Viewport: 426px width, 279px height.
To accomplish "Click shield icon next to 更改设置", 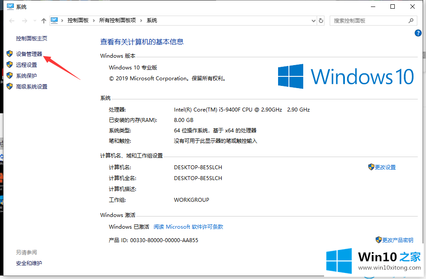I will tap(371, 167).
